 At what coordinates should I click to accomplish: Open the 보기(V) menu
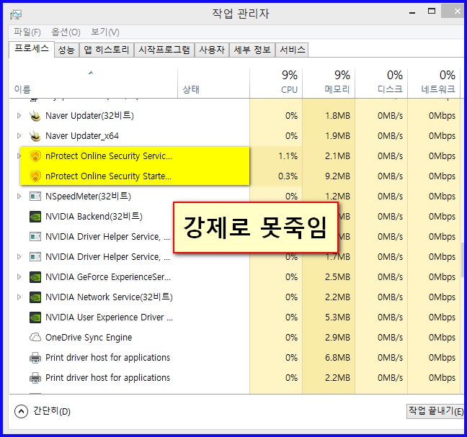[105, 32]
